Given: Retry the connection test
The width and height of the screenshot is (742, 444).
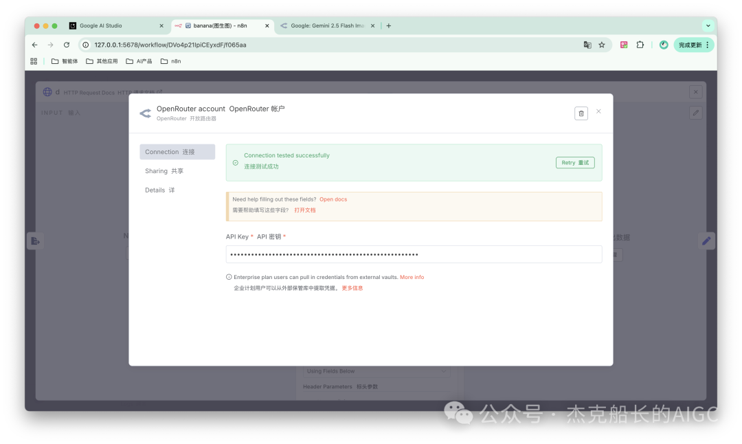Looking at the screenshot, I should coord(575,163).
